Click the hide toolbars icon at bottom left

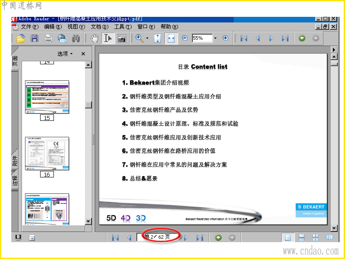pos(32,237)
